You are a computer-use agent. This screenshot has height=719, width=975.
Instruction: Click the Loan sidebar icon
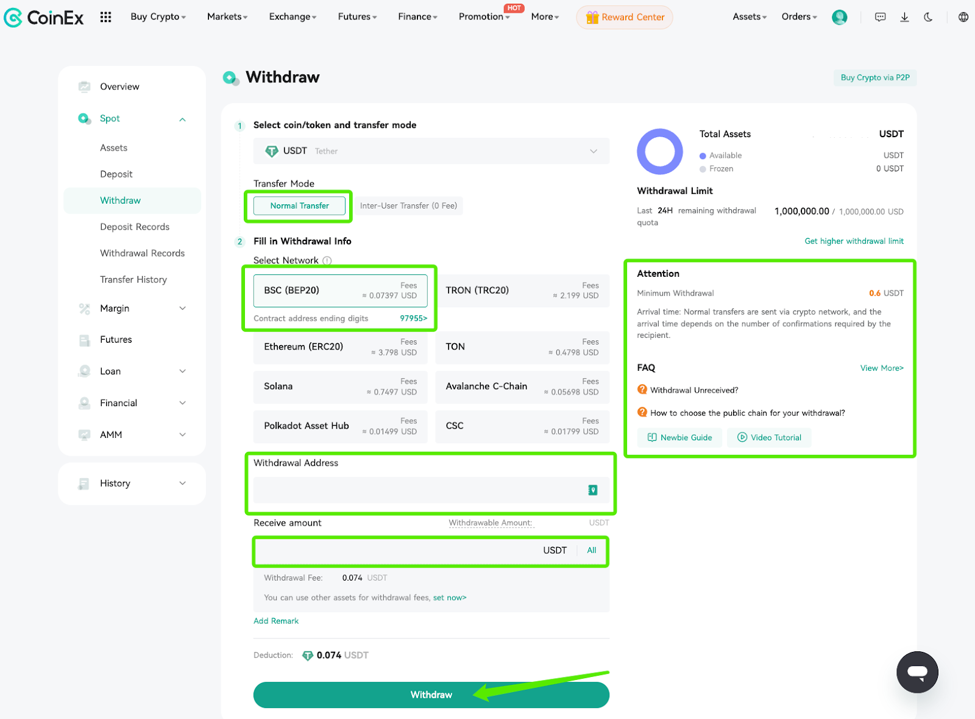[84, 371]
